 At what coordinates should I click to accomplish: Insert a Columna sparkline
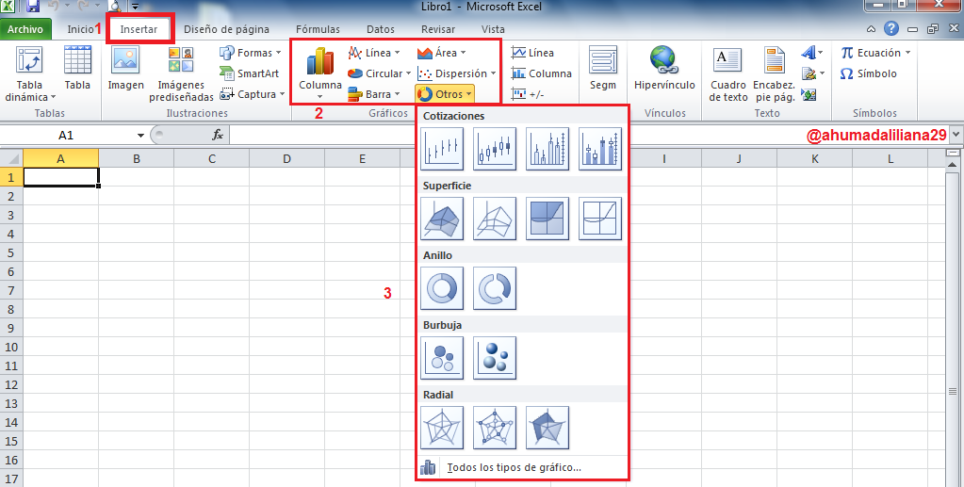point(542,73)
